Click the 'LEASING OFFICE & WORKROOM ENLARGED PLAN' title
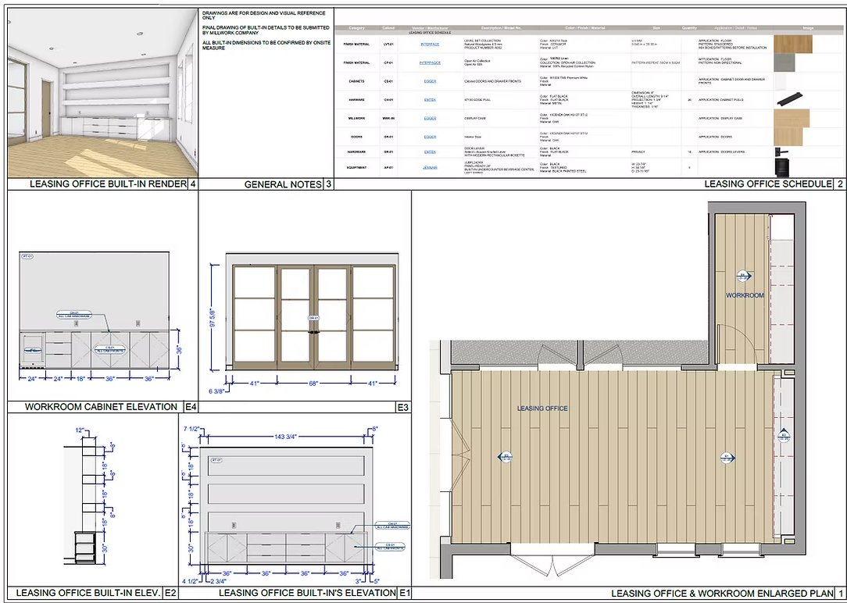 pyautogui.click(x=723, y=594)
